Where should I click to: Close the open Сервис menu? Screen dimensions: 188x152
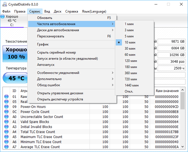(35, 11)
